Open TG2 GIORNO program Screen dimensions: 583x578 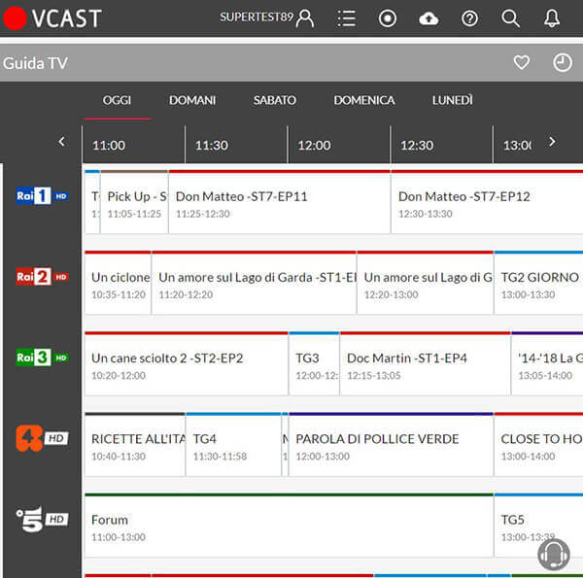538,284
